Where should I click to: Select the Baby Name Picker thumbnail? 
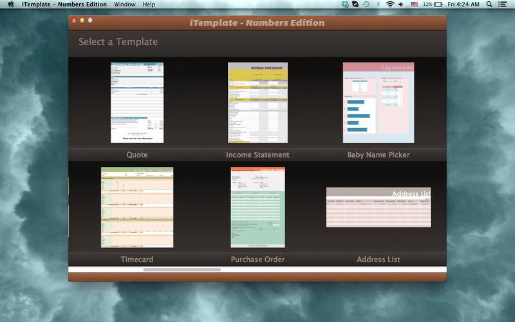pos(379,102)
